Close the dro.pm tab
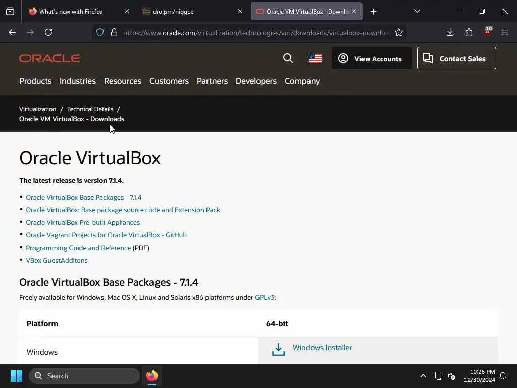Screen dimensions: 517x388 (x=240, y=11)
